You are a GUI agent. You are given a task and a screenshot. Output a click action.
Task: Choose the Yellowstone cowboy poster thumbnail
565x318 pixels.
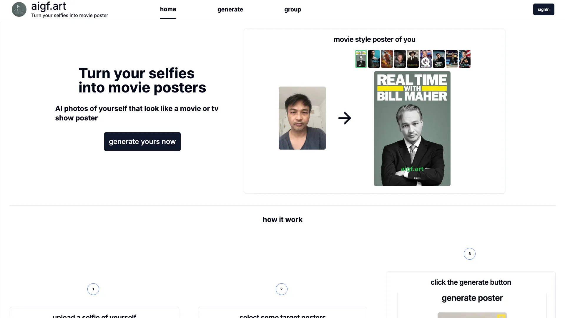[x=413, y=59]
